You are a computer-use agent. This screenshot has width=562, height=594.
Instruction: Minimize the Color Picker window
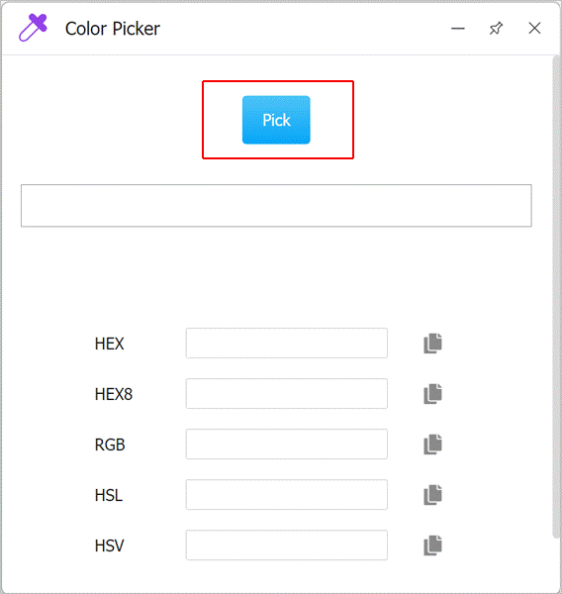[458, 29]
